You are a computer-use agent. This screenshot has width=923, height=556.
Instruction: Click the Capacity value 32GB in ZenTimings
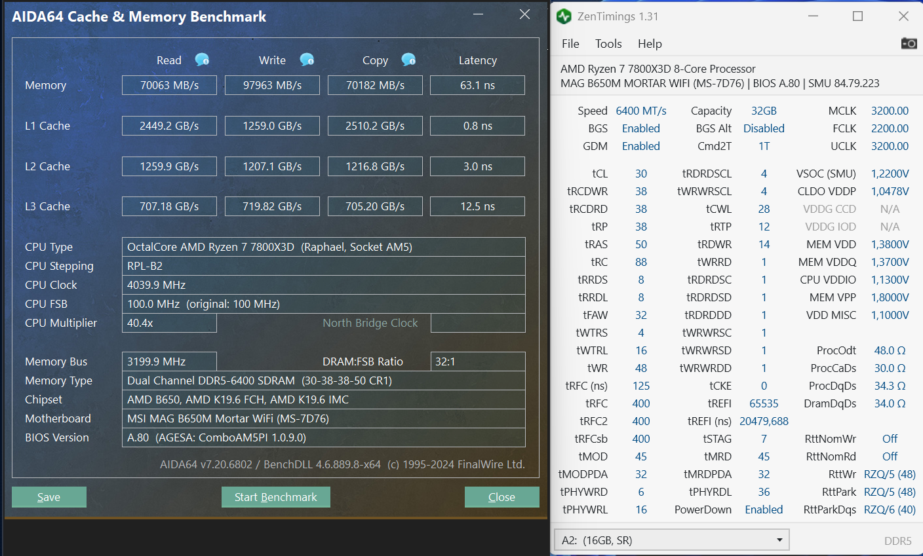(x=764, y=111)
